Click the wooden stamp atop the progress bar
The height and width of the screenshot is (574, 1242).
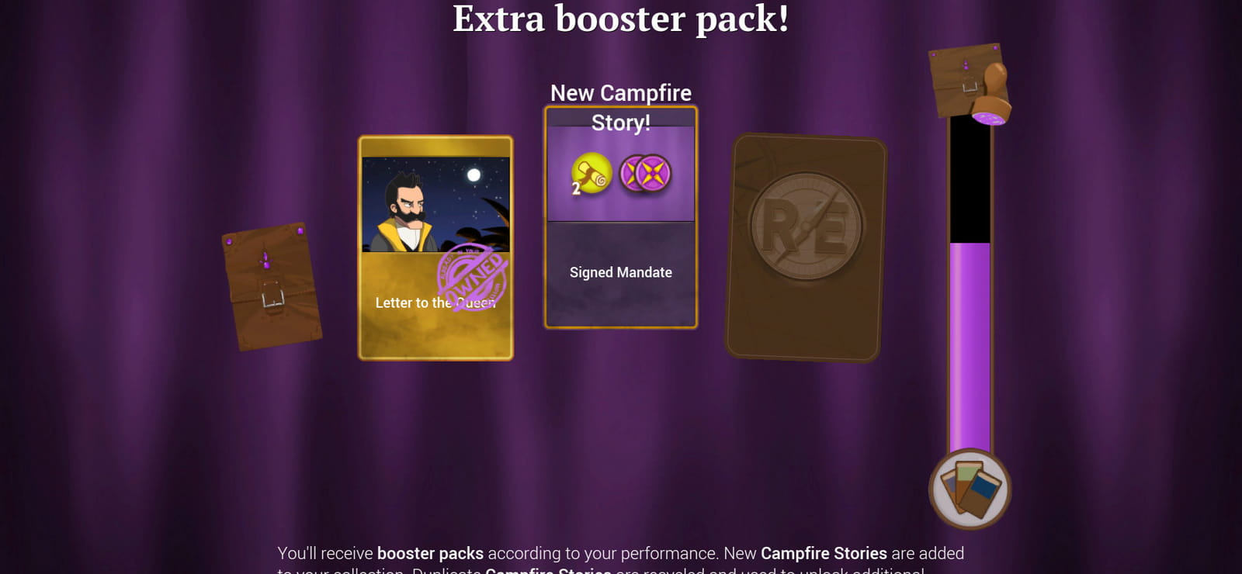click(993, 94)
